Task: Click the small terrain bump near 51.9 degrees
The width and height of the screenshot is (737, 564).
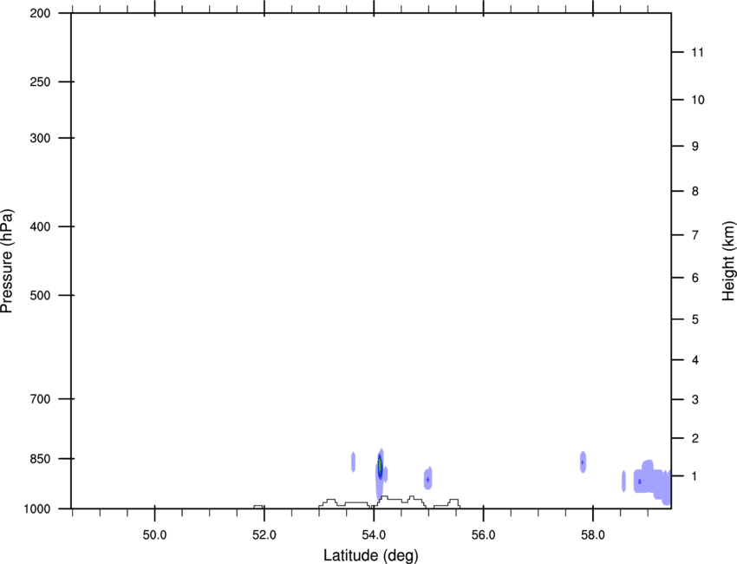Action: (258, 507)
